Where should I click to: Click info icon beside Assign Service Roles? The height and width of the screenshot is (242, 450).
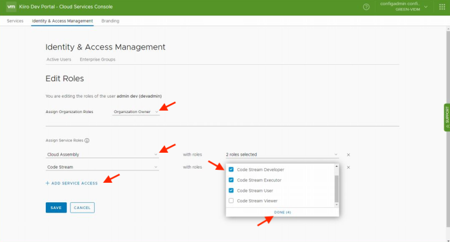point(87,141)
